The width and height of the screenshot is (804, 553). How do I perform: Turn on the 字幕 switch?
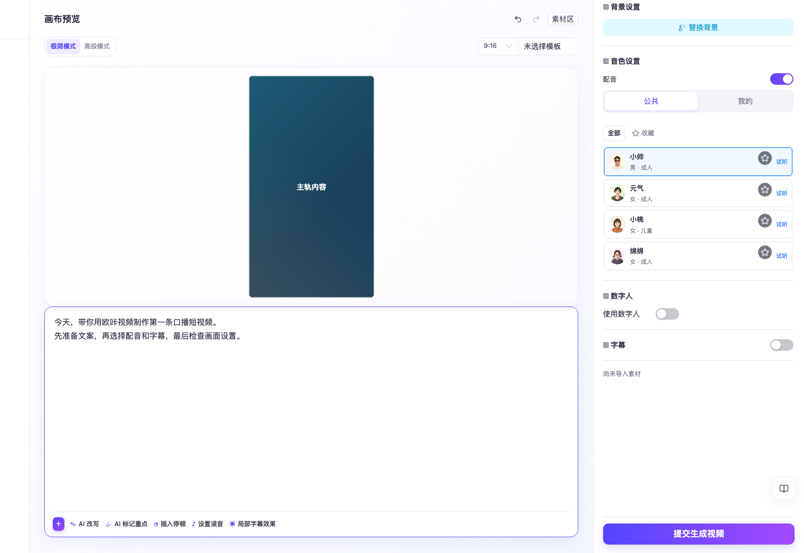782,345
